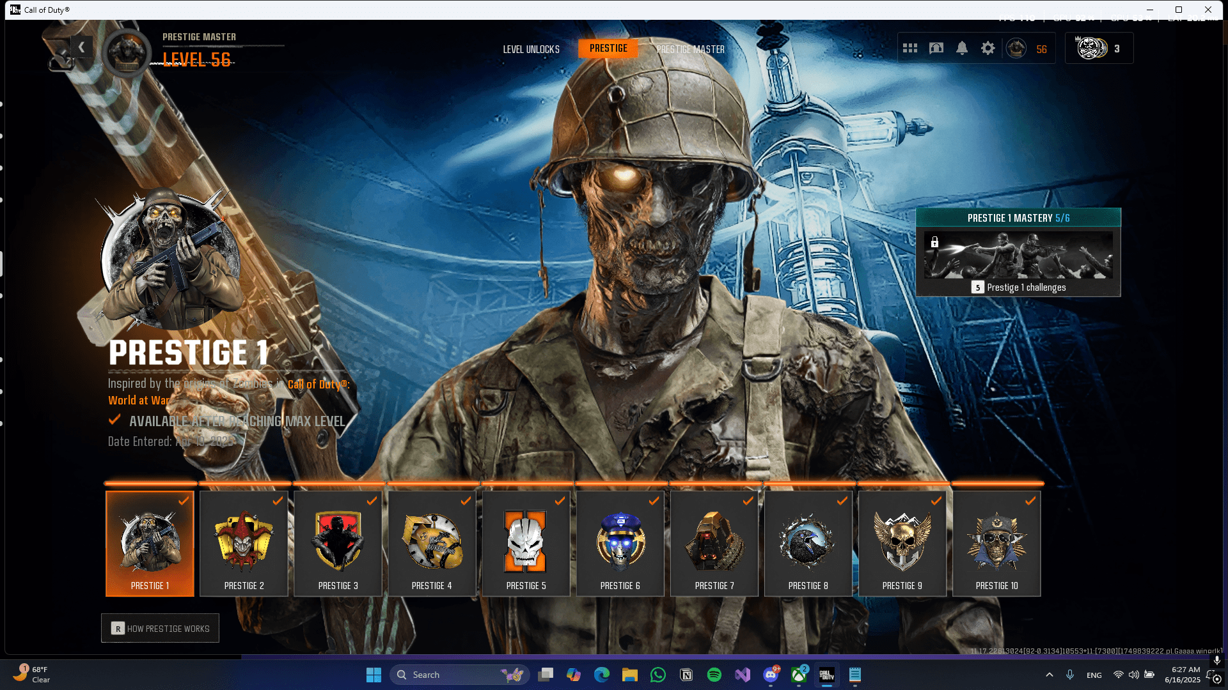Select the Prestige 4 card
The width and height of the screenshot is (1228, 690).
432,544
